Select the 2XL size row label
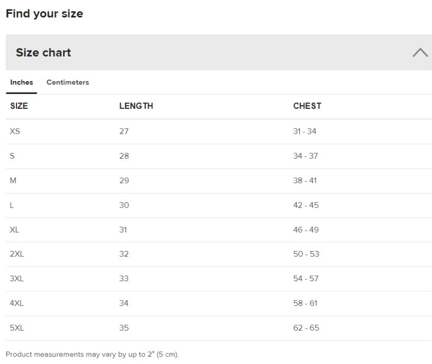 pyautogui.click(x=17, y=254)
